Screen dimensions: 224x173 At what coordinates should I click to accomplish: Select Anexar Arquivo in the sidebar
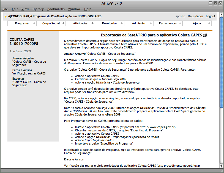click(x=23, y=58)
